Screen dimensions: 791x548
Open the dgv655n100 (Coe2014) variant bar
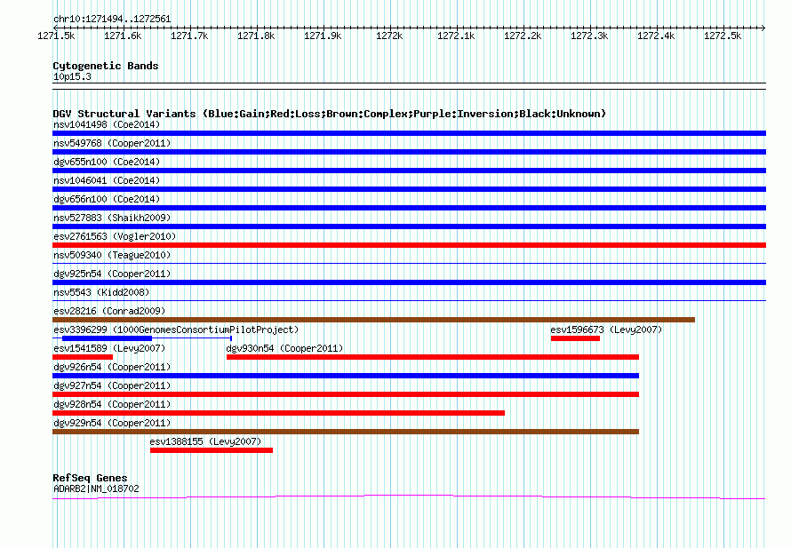pyautogui.click(x=409, y=171)
